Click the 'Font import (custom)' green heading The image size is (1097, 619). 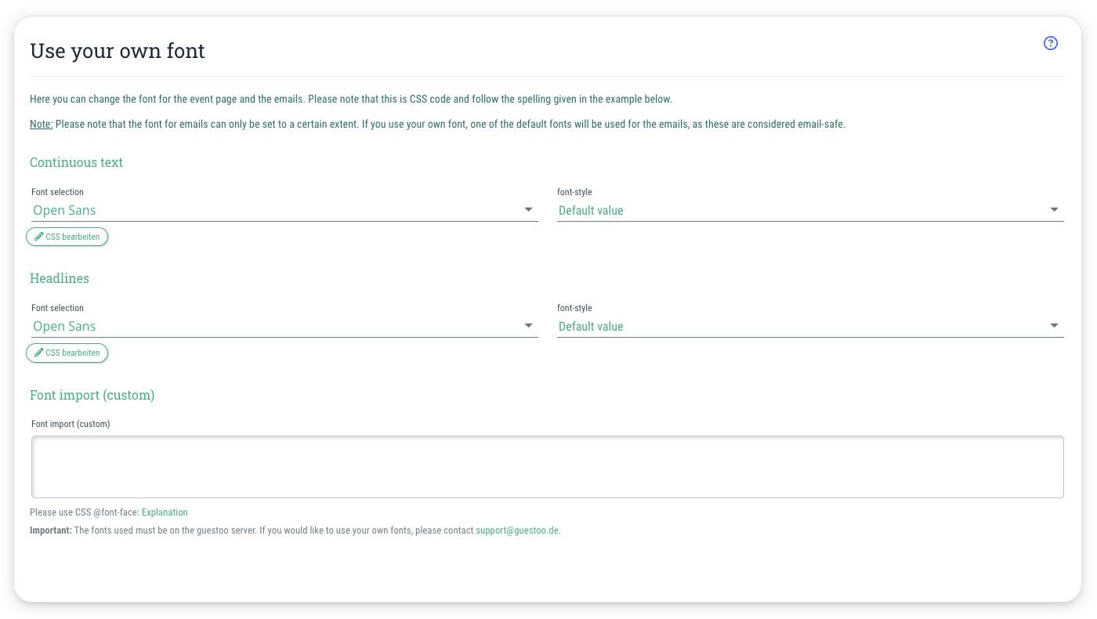pyautogui.click(x=92, y=395)
